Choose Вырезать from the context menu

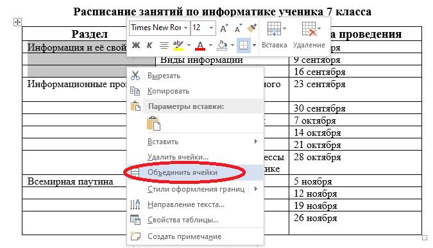(x=195, y=76)
